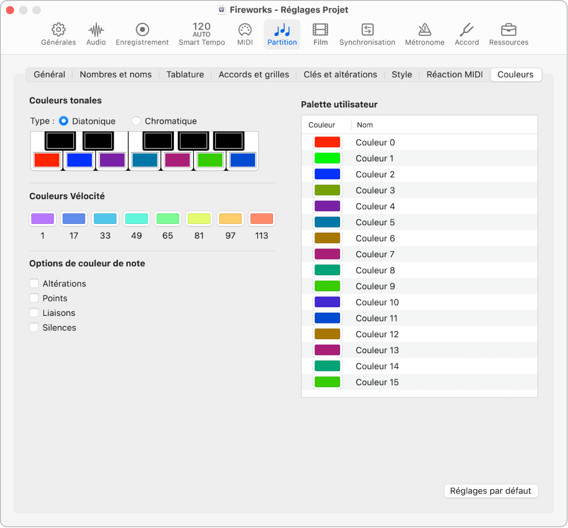Select the name 'Couleur 5'

[x=375, y=223]
